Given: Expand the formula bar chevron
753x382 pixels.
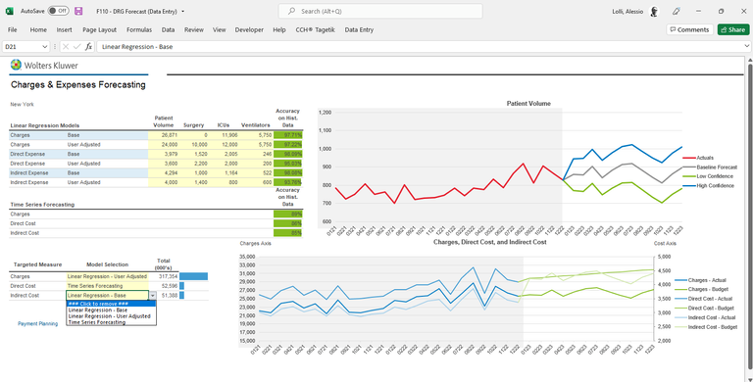Looking at the screenshot, I should point(747,46).
